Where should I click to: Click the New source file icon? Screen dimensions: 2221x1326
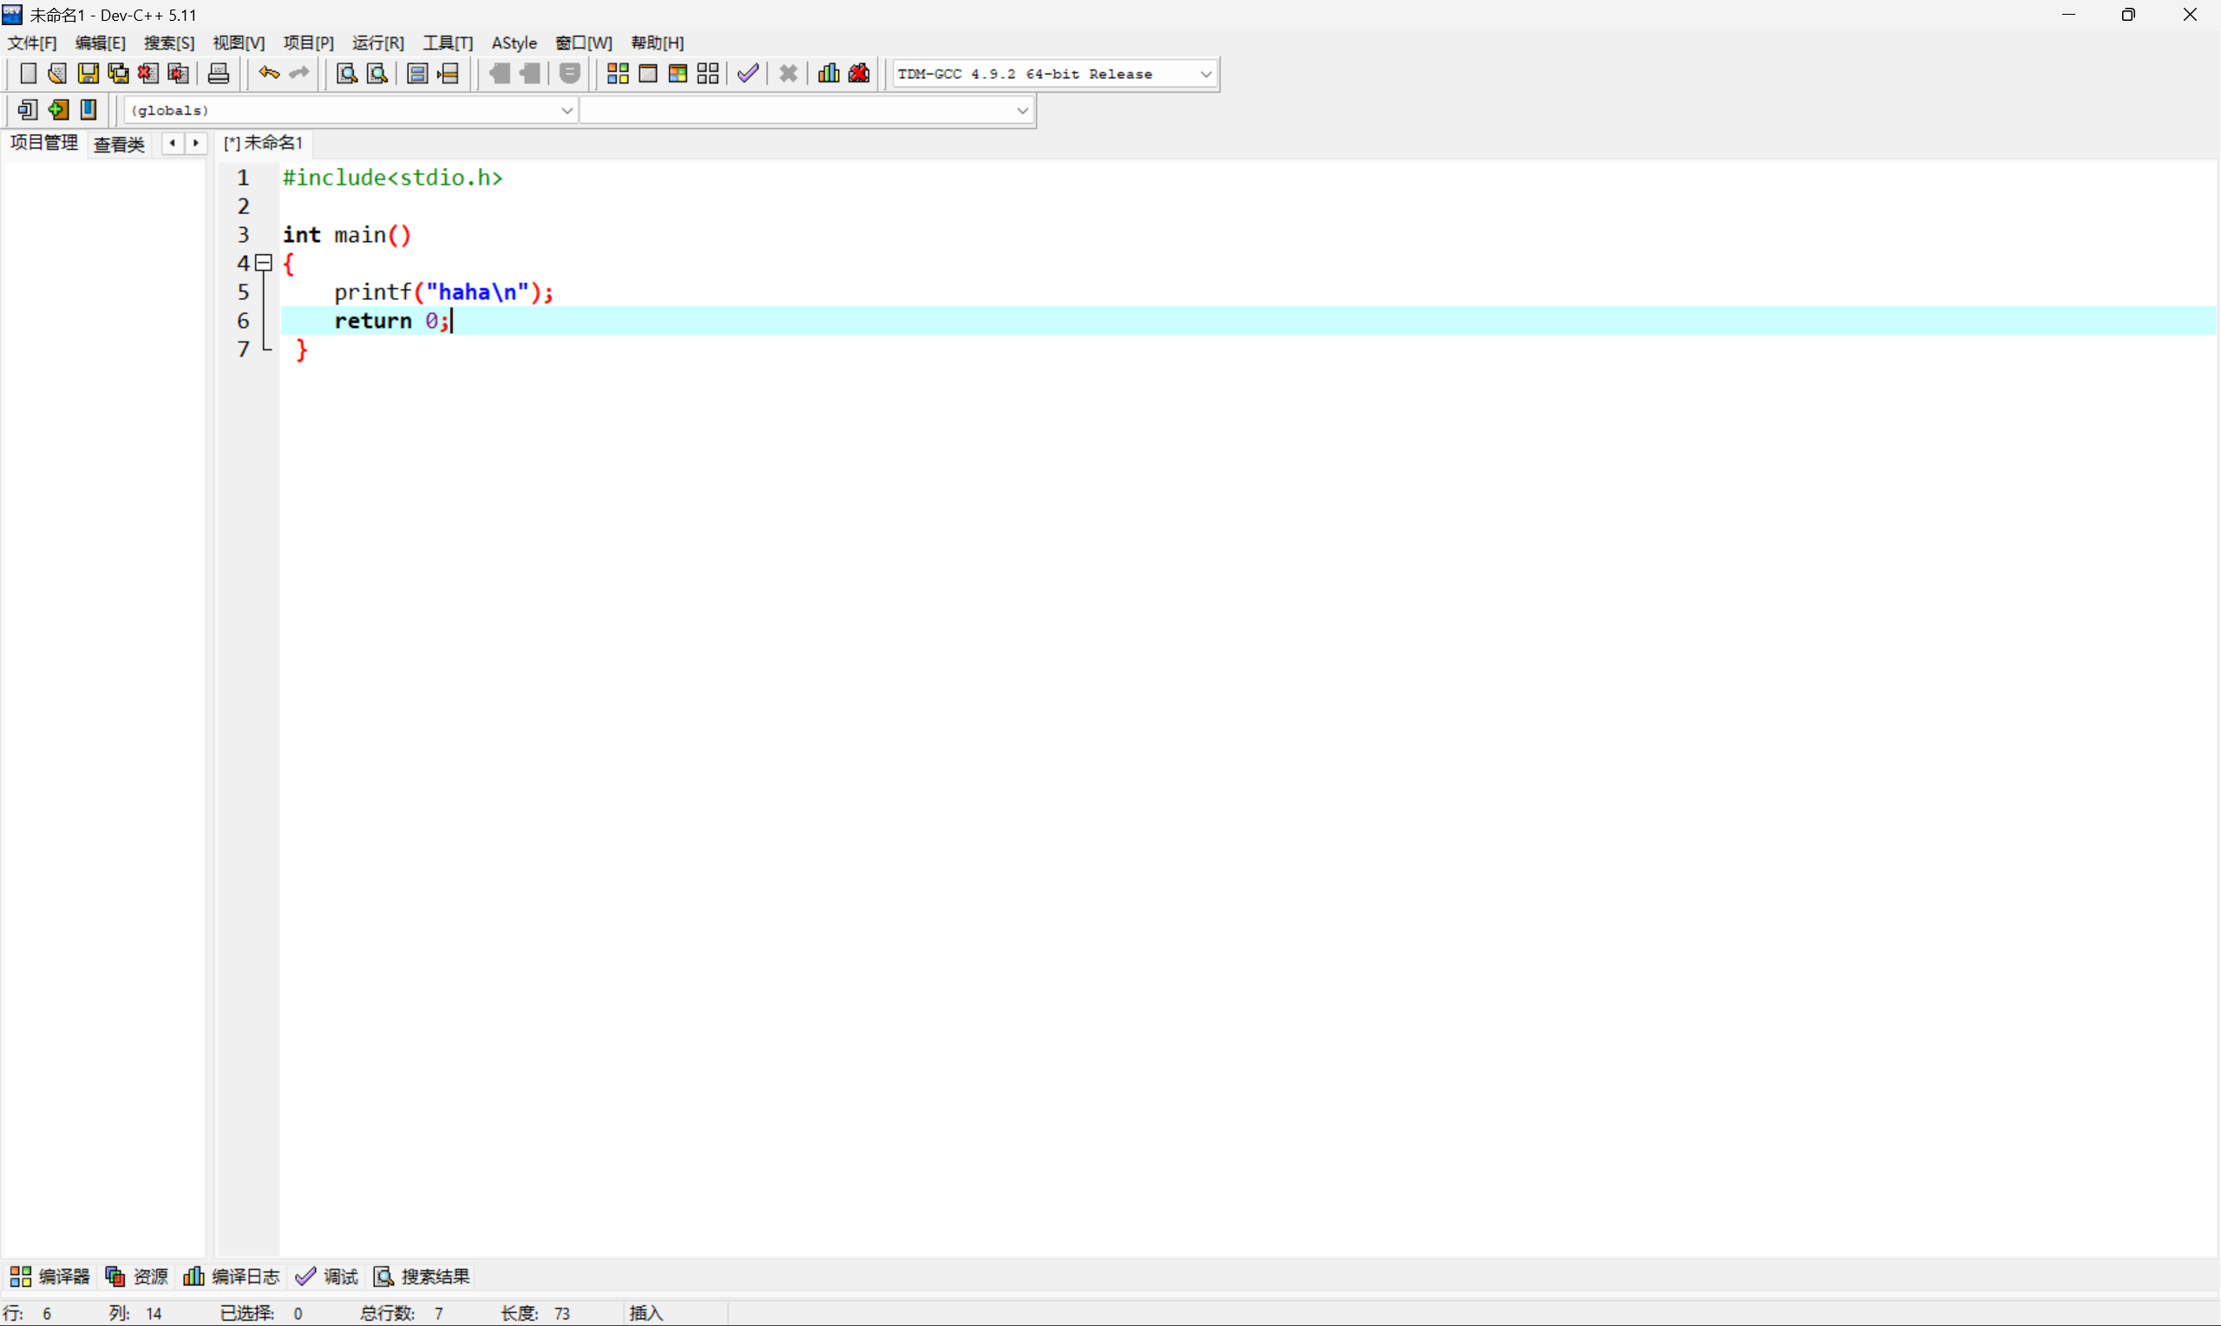pyautogui.click(x=28, y=73)
